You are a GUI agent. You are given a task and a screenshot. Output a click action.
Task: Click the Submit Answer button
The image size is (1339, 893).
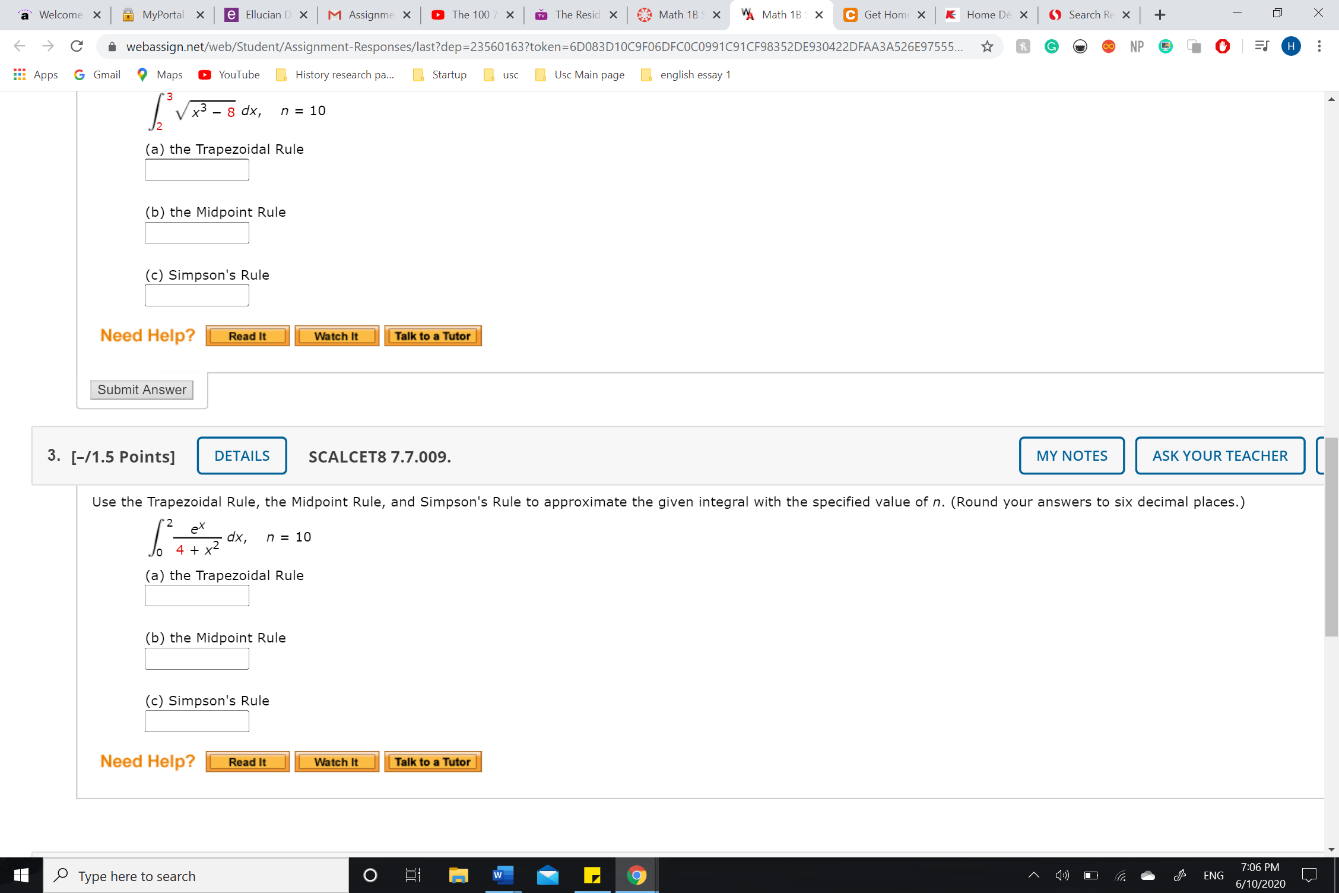tap(141, 389)
